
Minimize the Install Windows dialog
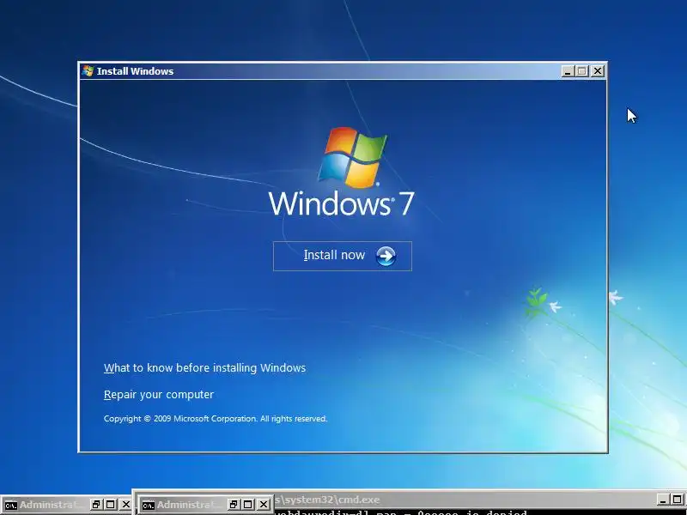pyautogui.click(x=568, y=71)
